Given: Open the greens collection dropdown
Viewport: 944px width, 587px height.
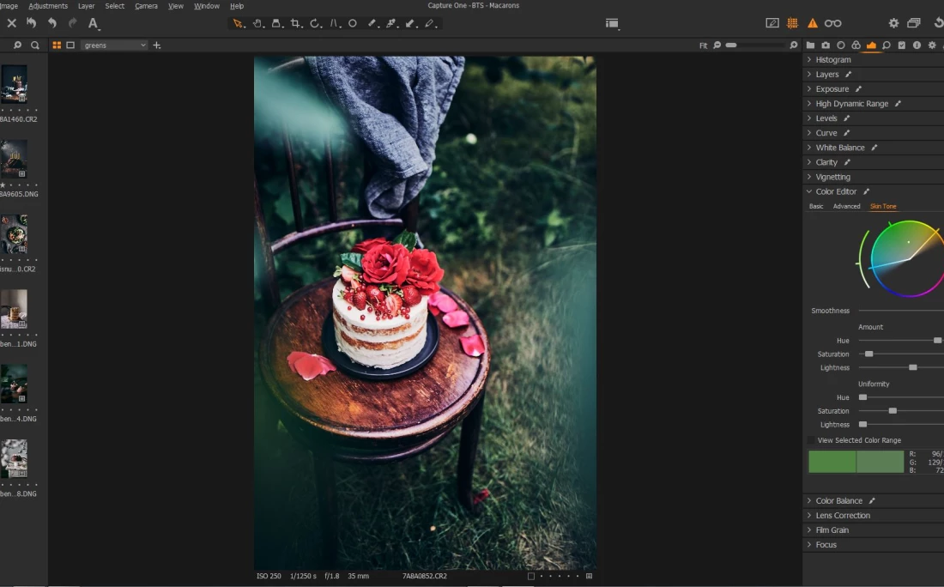Looking at the screenshot, I should (x=115, y=45).
